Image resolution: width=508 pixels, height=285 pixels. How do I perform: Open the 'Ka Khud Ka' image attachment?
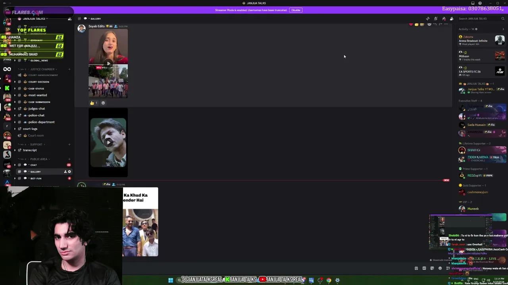tap(140, 222)
